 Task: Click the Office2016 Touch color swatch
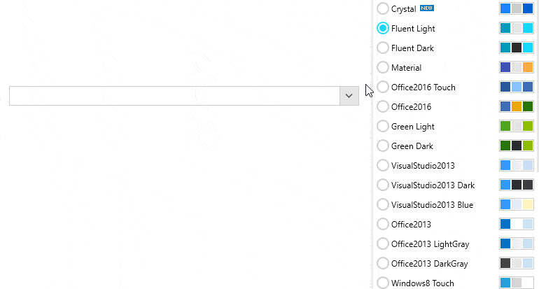517,87
